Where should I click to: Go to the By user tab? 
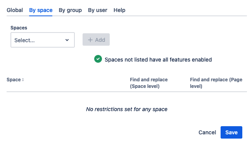98,10
